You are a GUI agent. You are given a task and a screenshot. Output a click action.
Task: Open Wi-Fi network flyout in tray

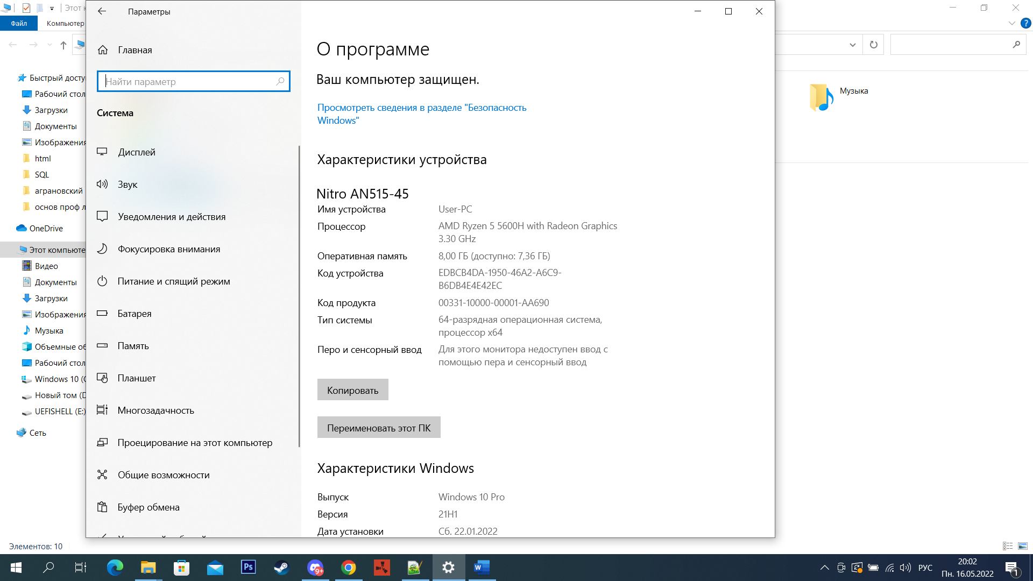[x=890, y=568]
